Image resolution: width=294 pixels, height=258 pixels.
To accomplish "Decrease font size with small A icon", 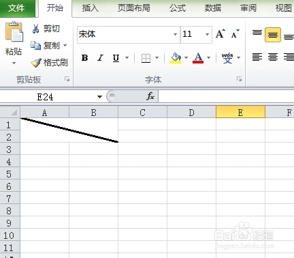I will pos(235,34).
